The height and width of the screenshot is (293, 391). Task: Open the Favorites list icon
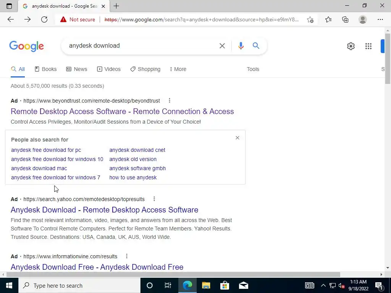click(328, 19)
